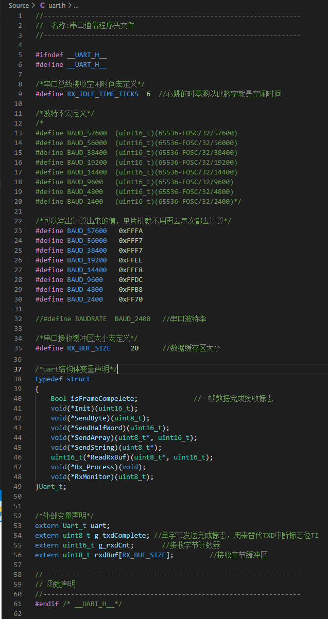Click the value 20 on line 35
The image size is (328, 619).
(134, 348)
